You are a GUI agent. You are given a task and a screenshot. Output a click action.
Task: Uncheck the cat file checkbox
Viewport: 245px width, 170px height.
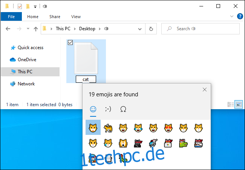[70, 42]
